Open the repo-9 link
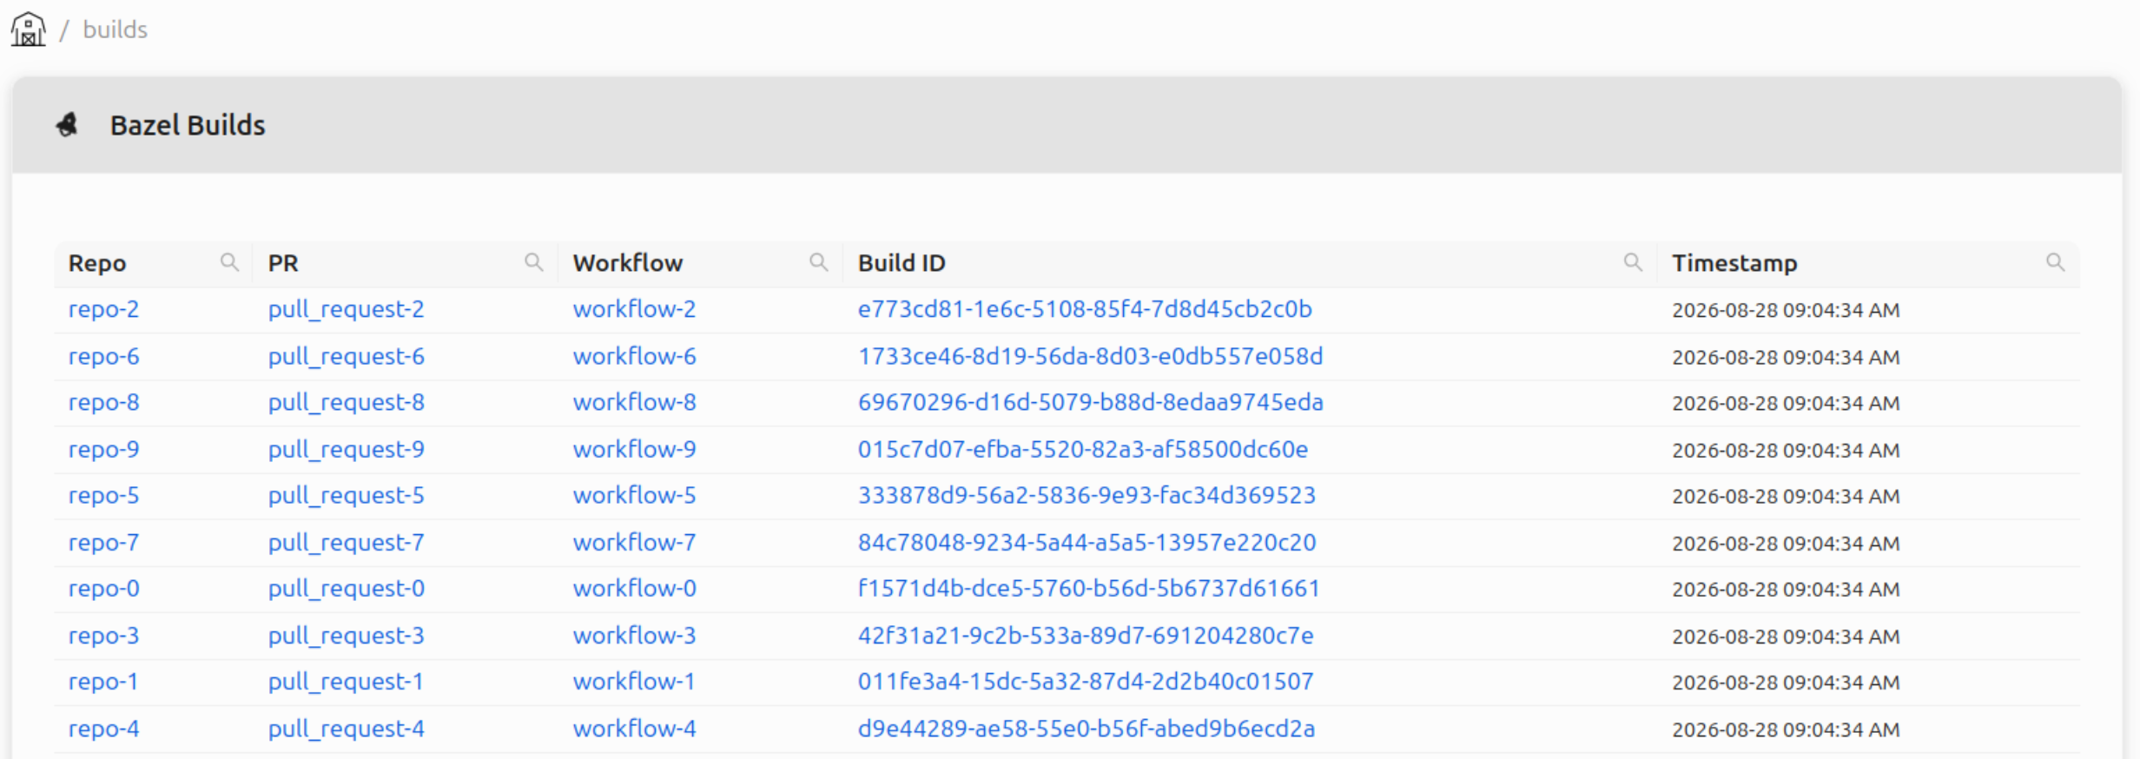 [104, 449]
